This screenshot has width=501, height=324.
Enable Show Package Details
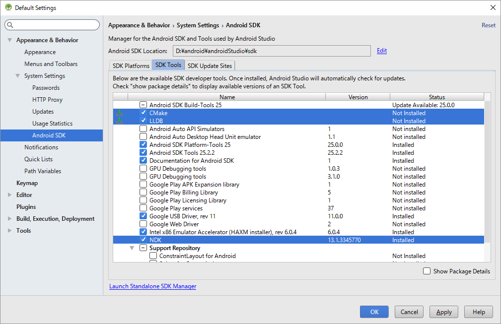coord(427,271)
